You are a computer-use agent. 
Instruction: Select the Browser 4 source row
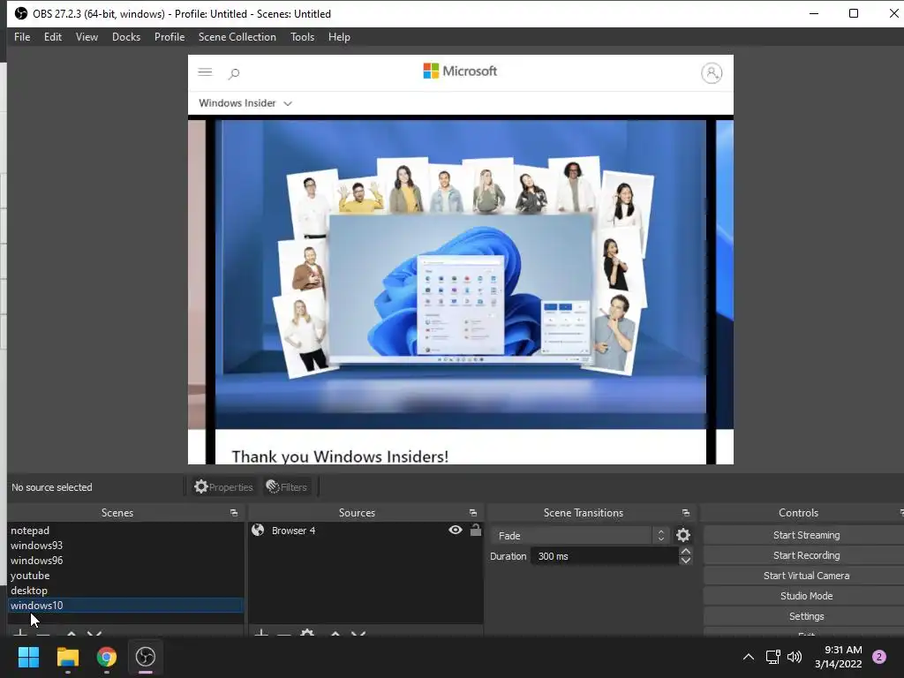pos(365,531)
